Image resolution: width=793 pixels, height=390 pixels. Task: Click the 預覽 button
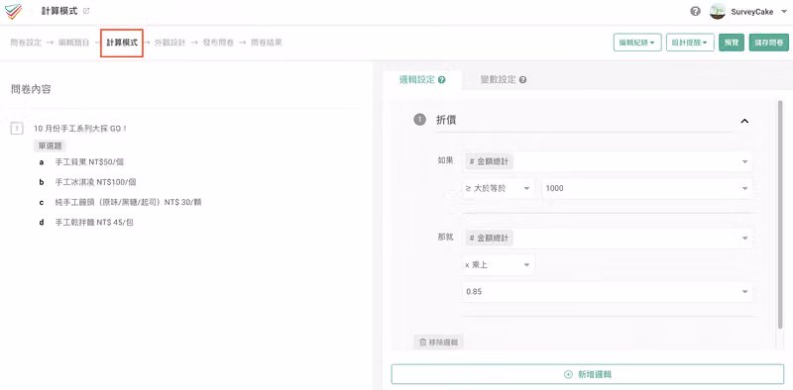pos(732,43)
